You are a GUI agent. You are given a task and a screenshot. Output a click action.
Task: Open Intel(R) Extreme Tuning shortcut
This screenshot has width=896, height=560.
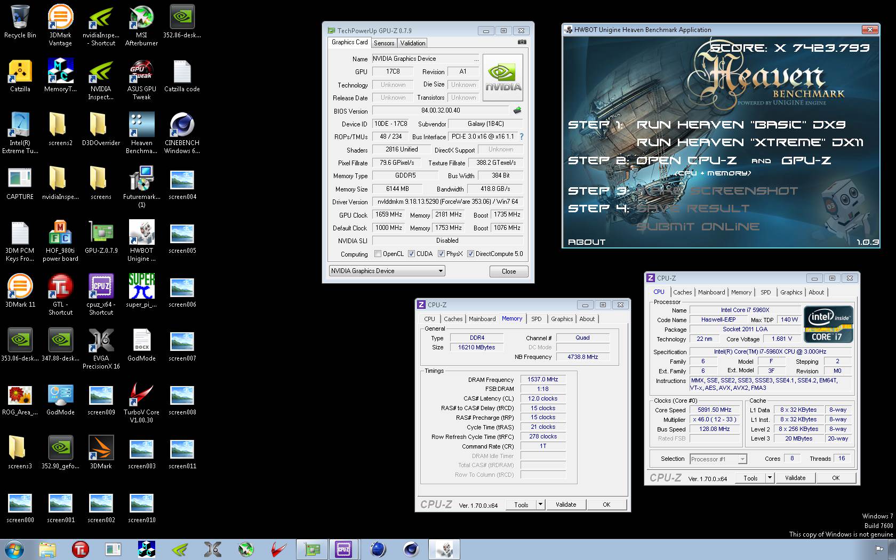(x=20, y=133)
